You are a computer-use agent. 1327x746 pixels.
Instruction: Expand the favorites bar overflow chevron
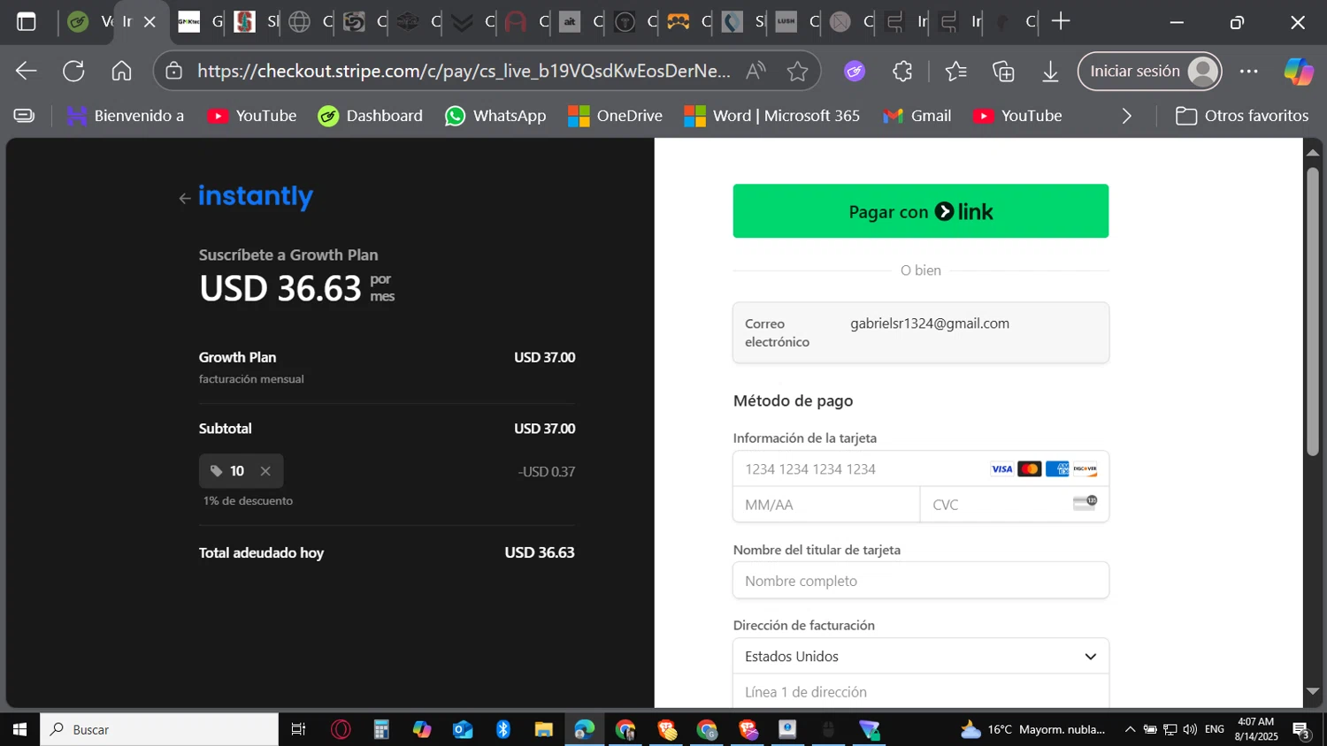(1126, 116)
